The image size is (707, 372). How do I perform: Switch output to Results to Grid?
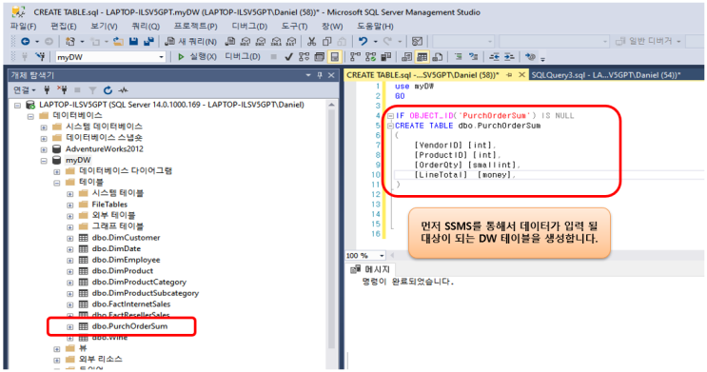422,57
